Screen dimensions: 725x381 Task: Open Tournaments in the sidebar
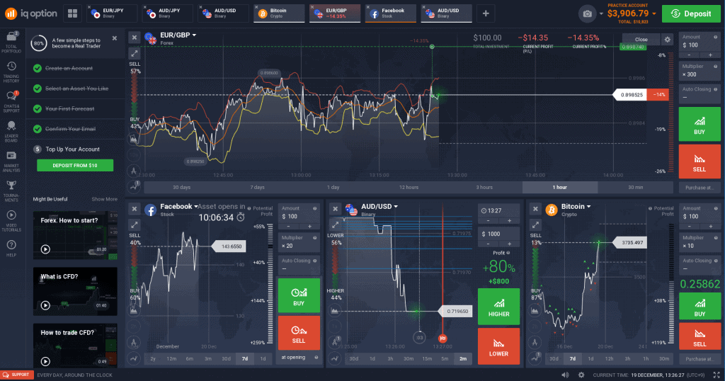click(x=11, y=191)
